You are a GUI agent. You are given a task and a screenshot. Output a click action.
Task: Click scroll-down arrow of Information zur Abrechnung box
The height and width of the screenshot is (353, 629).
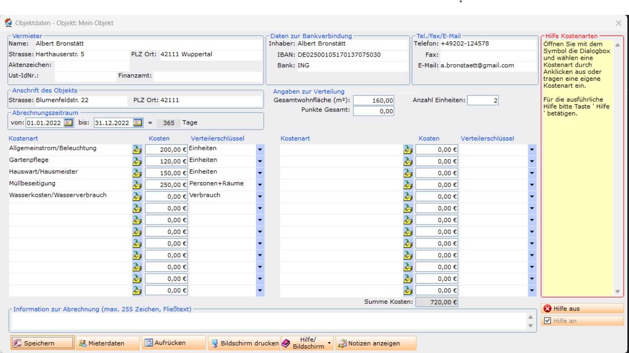point(530,326)
